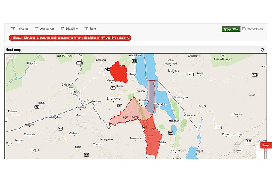The height and width of the screenshot is (181, 272).
Task: Click the Petauke label on map
Action: (13, 111)
